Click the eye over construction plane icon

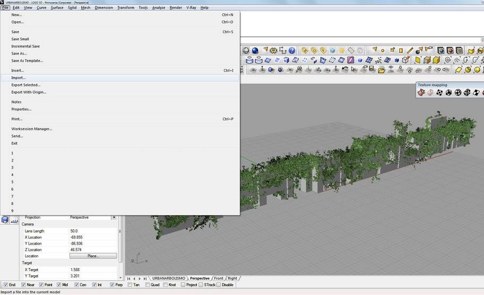pyautogui.click(x=391, y=69)
